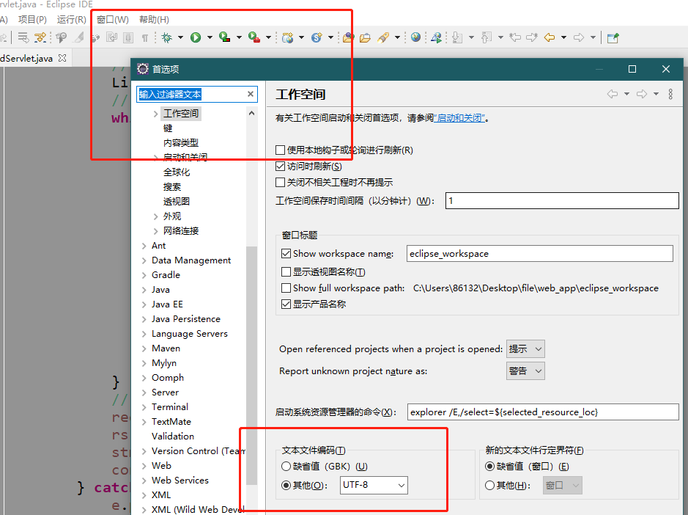Open the preferences dialog three-dot menu

click(x=670, y=94)
